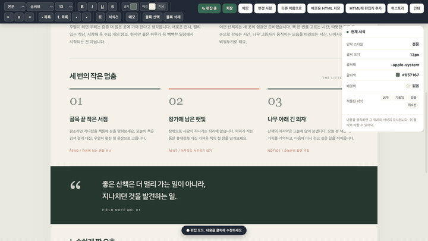Click the 취소선 chip in the format panel

point(412,105)
